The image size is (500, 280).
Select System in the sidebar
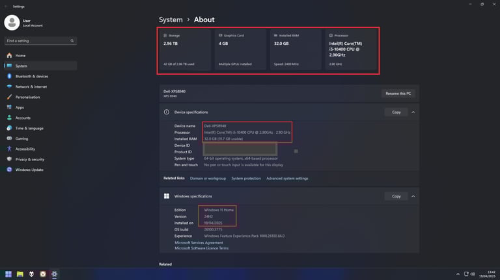40,66
